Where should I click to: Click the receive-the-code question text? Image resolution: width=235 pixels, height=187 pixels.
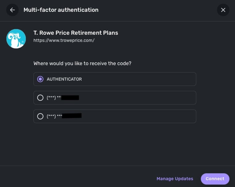tap(82, 63)
